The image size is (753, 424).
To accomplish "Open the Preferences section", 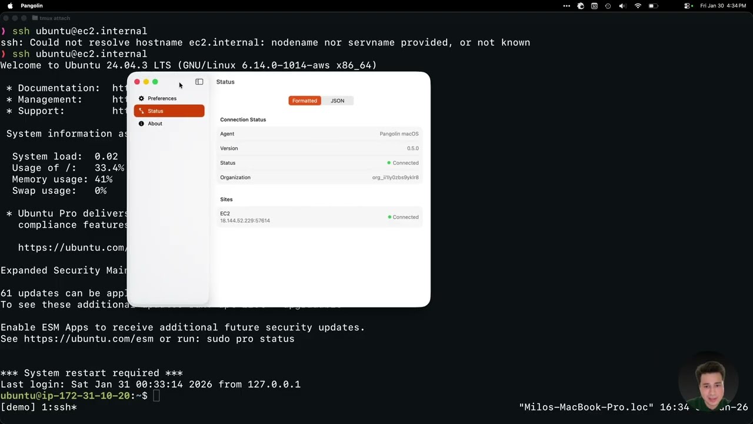I will pos(169,98).
